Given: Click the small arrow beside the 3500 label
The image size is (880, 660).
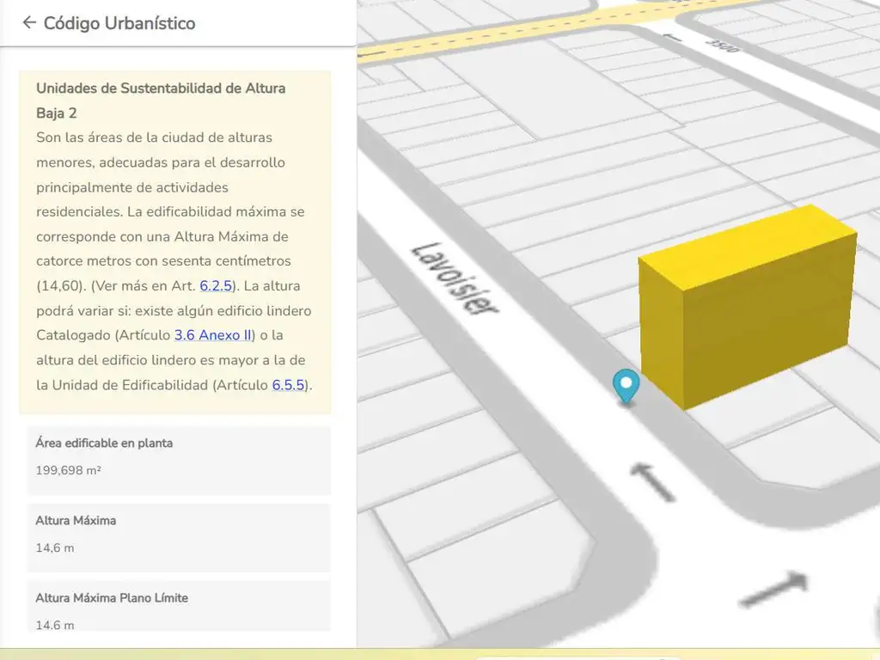Looking at the screenshot, I should click(675, 38).
